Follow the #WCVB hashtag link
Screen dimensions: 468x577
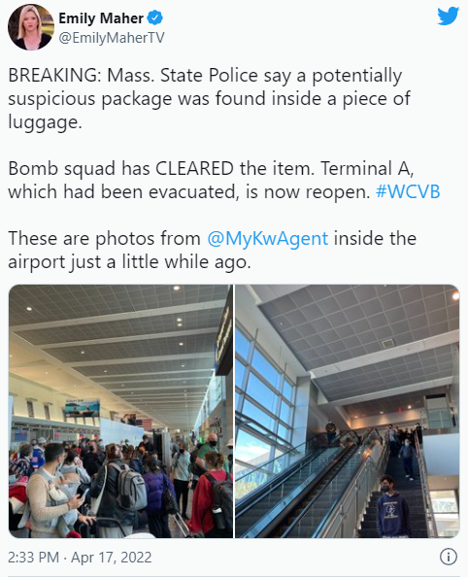pos(408,191)
